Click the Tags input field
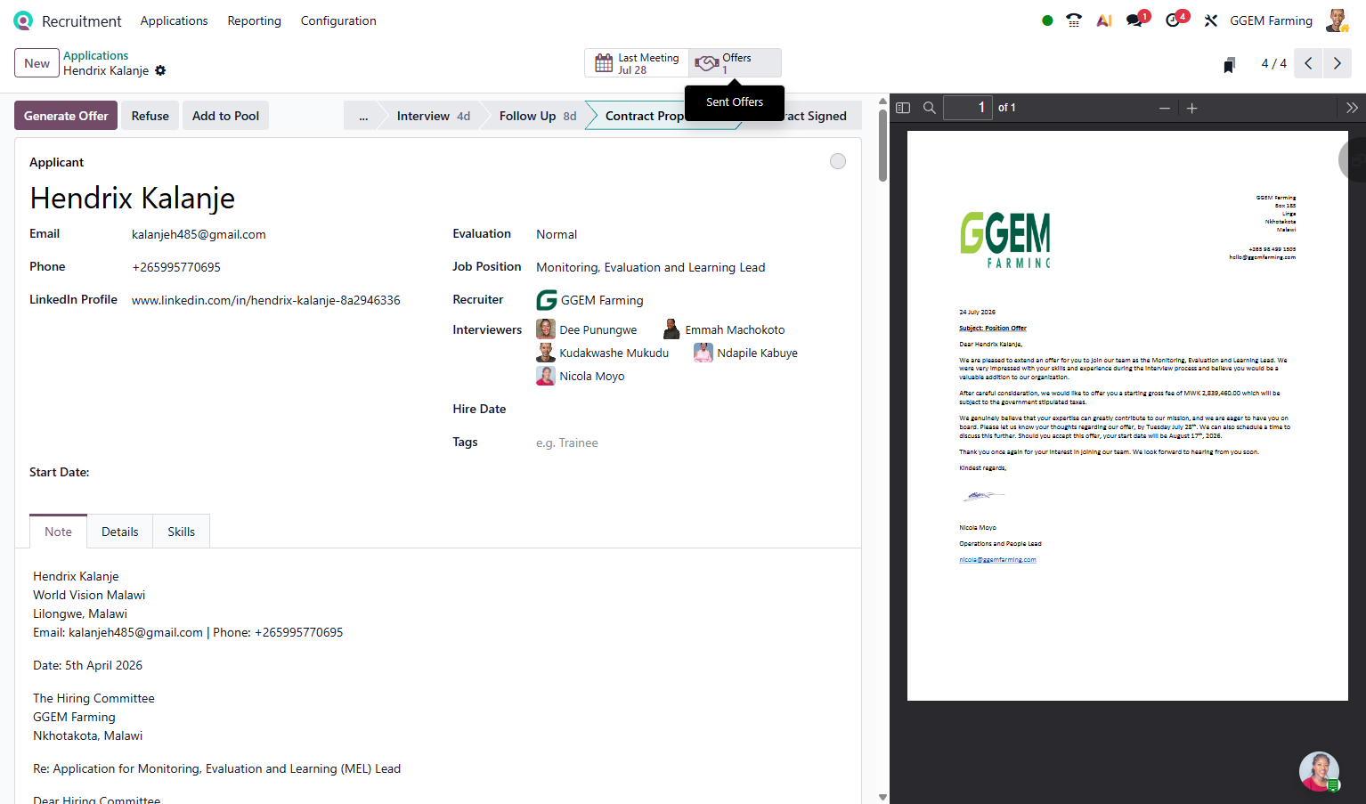 pyautogui.click(x=690, y=443)
